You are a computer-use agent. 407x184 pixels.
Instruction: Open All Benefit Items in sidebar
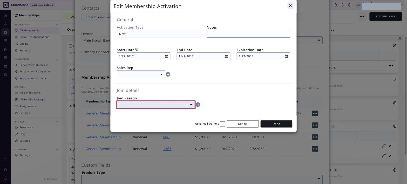point(30,93)
